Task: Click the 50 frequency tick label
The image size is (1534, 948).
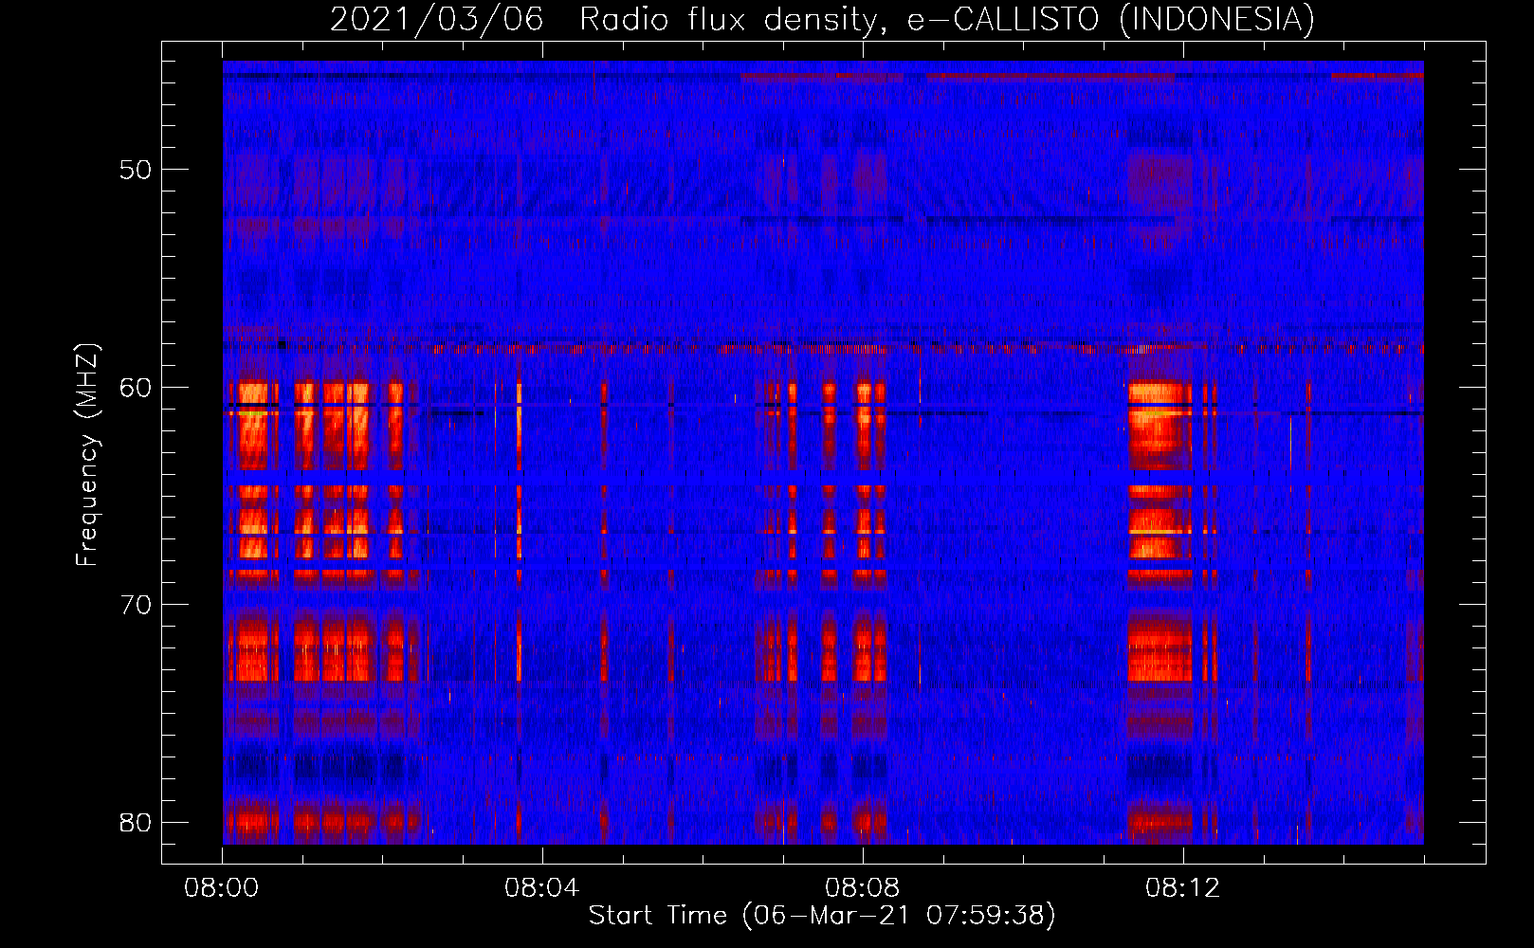Action: pyautogui.click(x=137, y=171)
